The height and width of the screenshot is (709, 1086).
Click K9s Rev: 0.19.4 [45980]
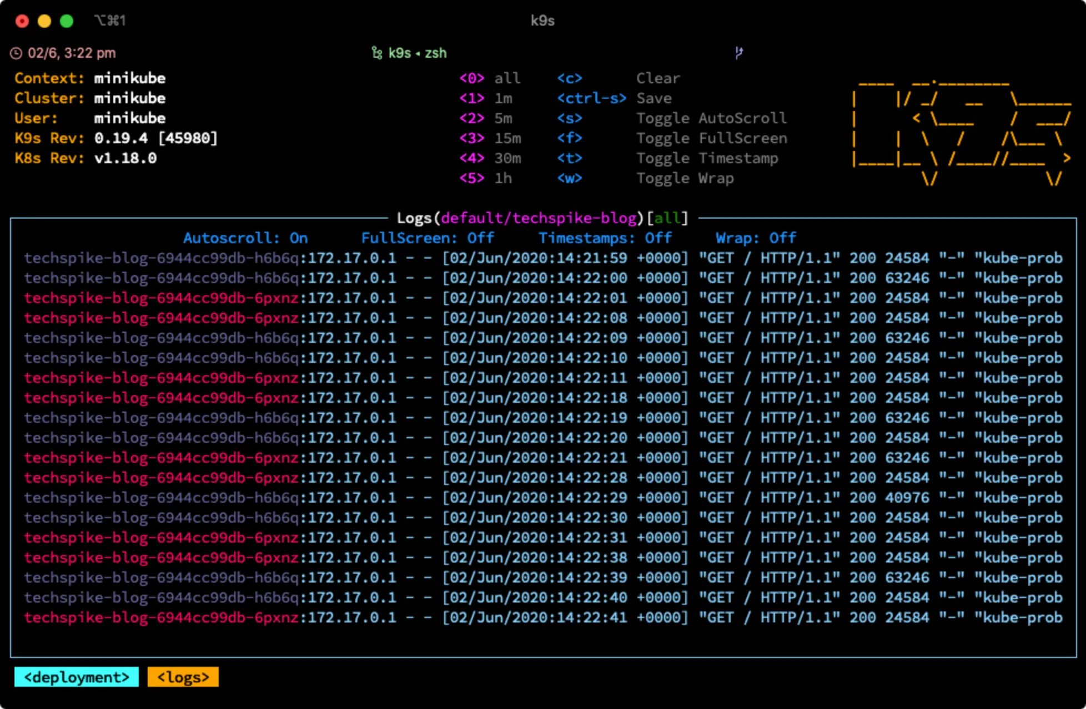[116, 138]
